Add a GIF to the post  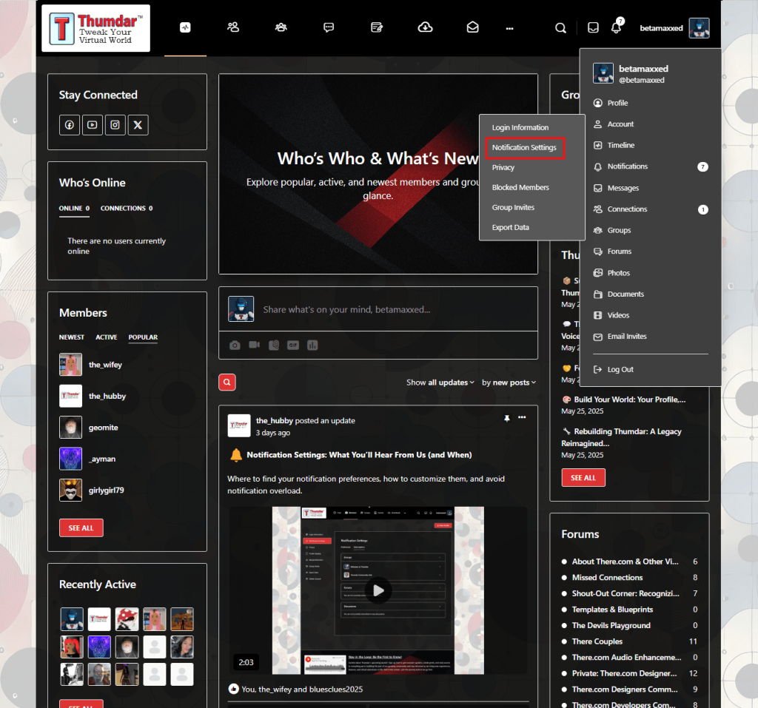(x=293, y=345)
